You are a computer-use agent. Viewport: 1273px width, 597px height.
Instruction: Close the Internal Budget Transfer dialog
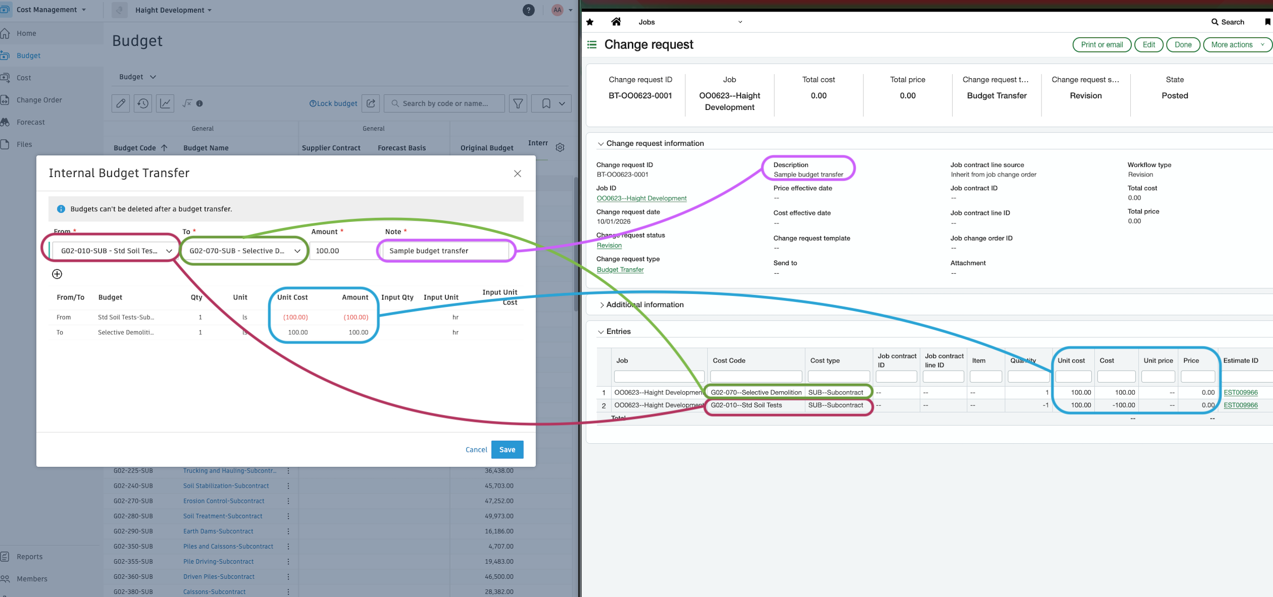click(x=517, y=173)
